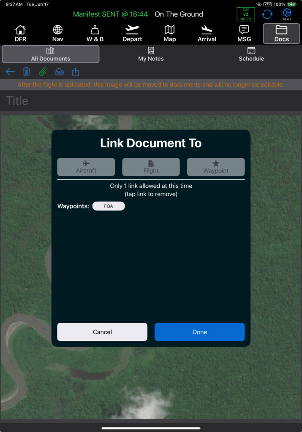
Task: Open the MSG messages tab
Action: click(244, 34)
